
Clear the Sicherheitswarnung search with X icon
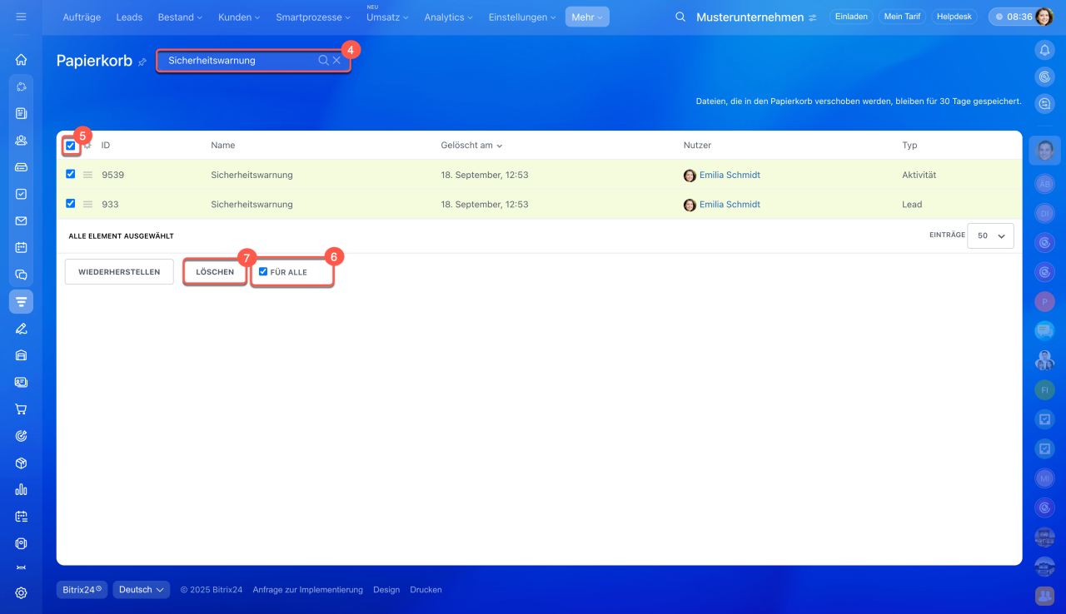click(336, 61)
